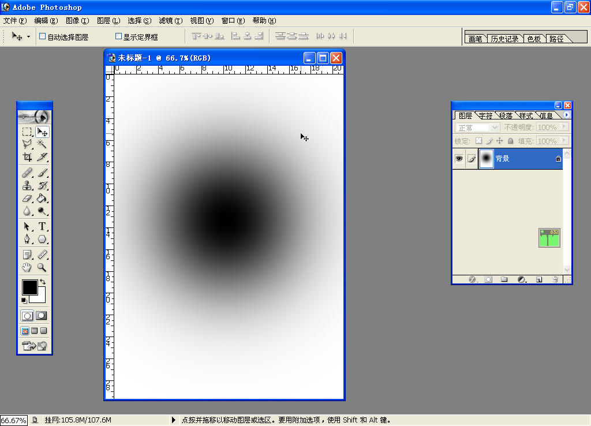Switch to full screen mode with menu bar
Viewport: 591px width, 426px height.
pos(34,331)
